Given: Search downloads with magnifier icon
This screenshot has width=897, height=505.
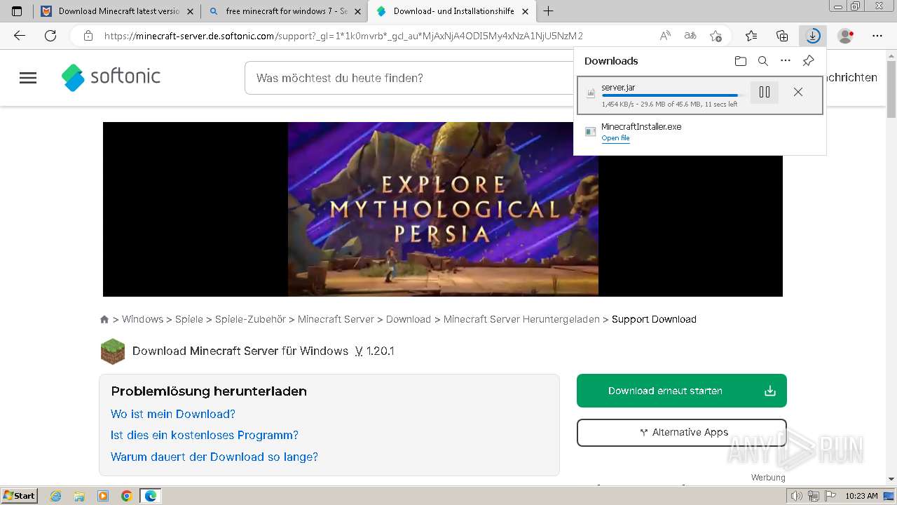Looking at the screenshot, I should (x=763, y=61).
